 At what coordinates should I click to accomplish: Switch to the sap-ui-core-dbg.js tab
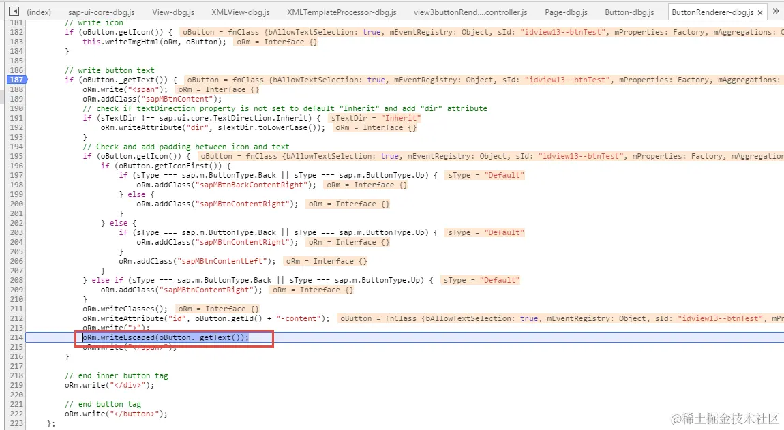click(x=102, y=12)
